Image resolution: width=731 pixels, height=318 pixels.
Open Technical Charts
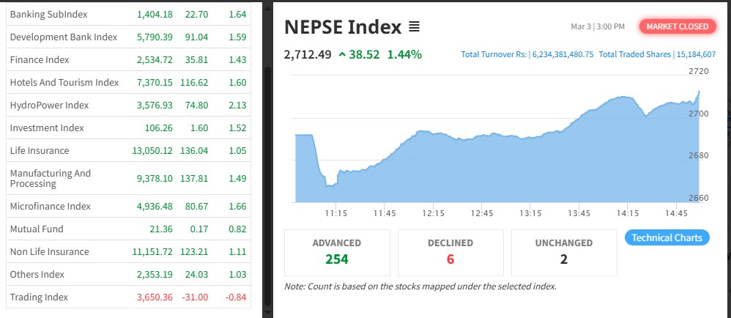[x=667, y=237]
